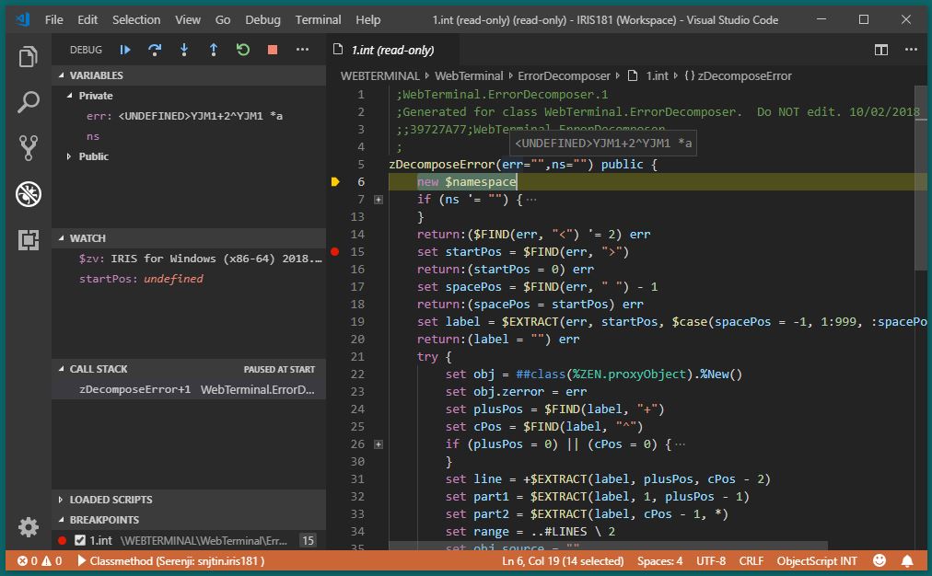Image resolution: width=932 pixels, height=576 pixels.
Task: Open the Explorer view in activity bar
Action: point(29,57)
